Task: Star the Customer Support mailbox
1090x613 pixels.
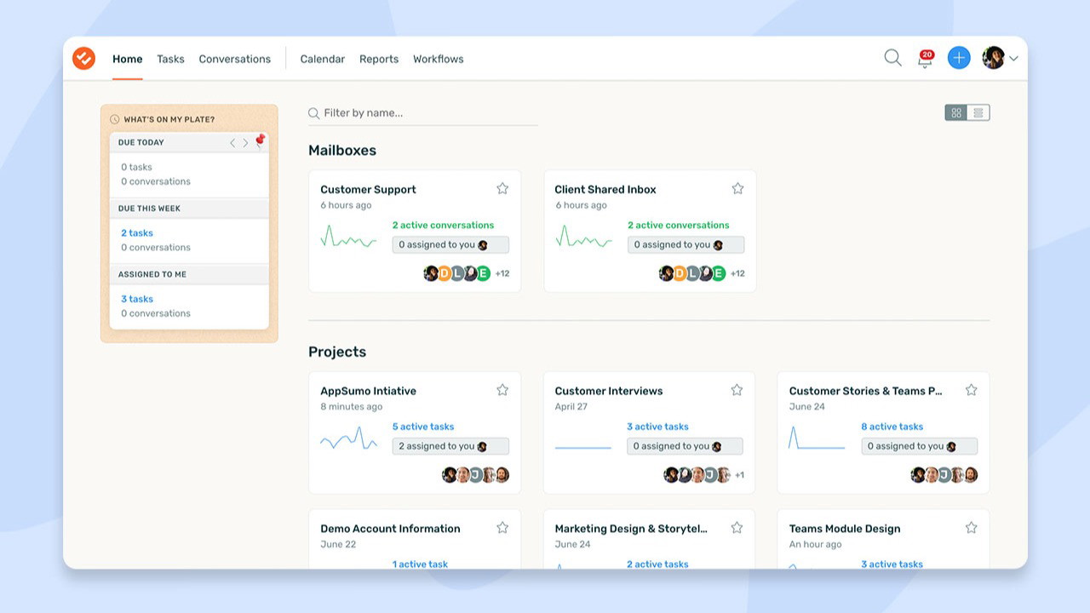Action: click(502, 188)
